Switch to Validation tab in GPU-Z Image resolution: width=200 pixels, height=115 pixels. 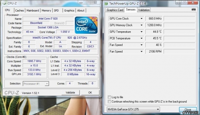(144, 10)
